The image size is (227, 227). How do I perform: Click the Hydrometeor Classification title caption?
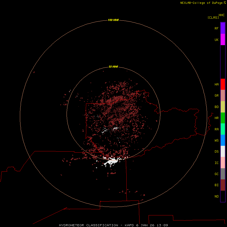113,225
